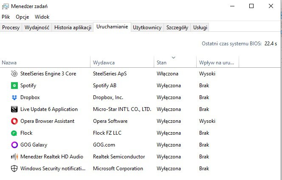This screenshot has height=180, width=282.
Task: Select the green Spotify icon
Action: [x=14, y=86]
